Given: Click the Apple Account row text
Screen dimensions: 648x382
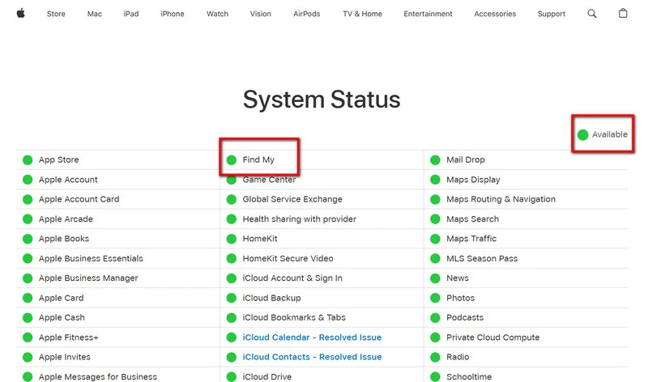Looking at the screenshot, I should click(68, 180).
